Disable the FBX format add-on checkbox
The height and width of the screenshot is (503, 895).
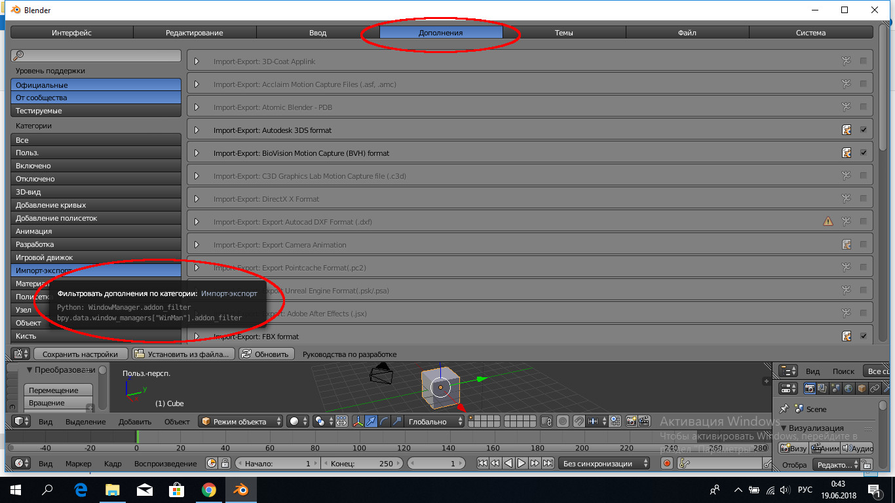point(864,336)
